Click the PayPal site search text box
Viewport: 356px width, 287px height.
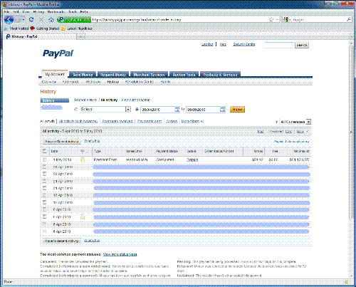279,45
